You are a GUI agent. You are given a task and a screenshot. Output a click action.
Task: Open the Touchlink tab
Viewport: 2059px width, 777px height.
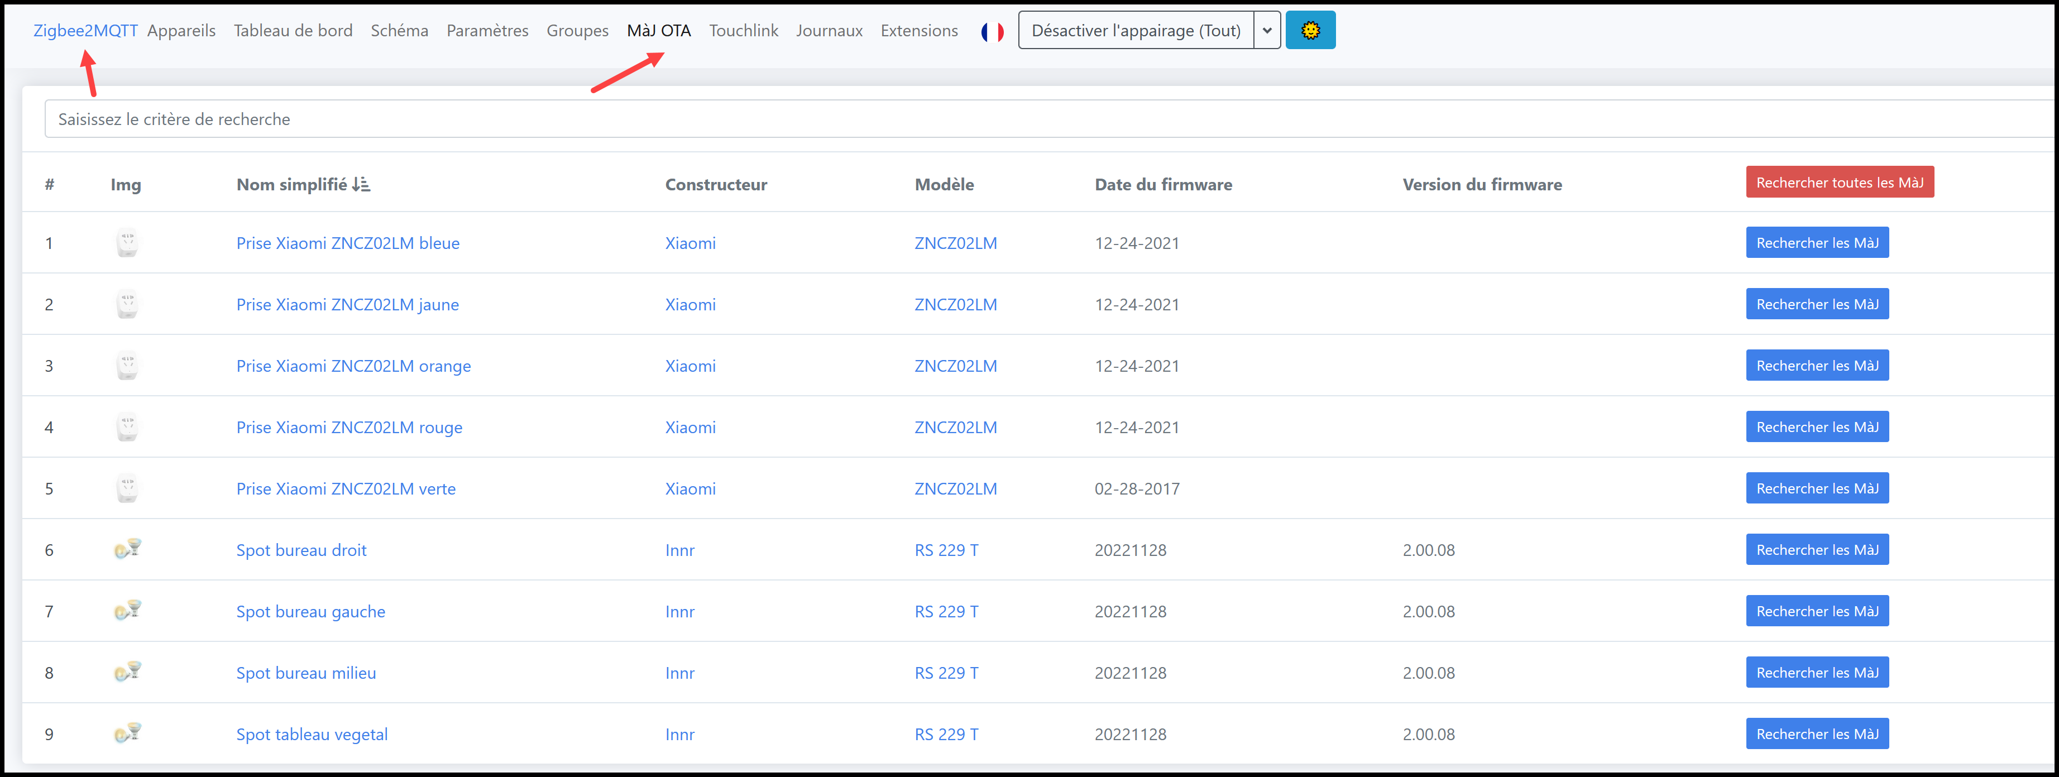(743, 30)
